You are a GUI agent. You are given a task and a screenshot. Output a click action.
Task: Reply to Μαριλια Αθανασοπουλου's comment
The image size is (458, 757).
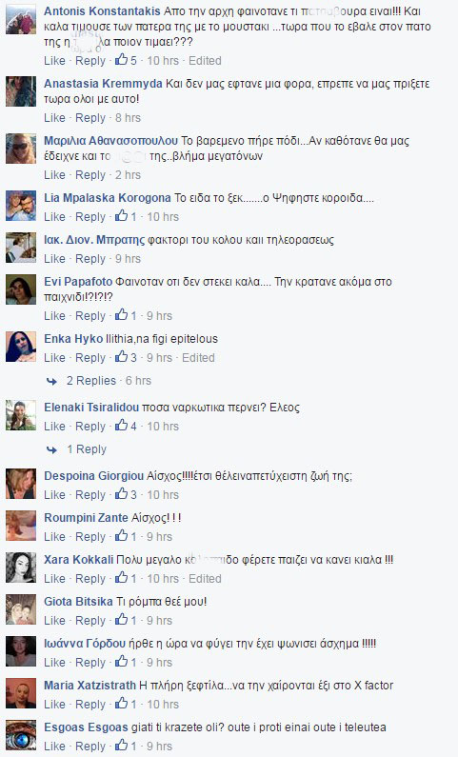point(90,175)
